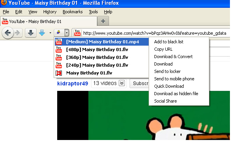The height and width of the screenshot is (156, 249).
Task: Select [240p] Maisy Birthday 01.flv entry
Action: pos(102,65)
